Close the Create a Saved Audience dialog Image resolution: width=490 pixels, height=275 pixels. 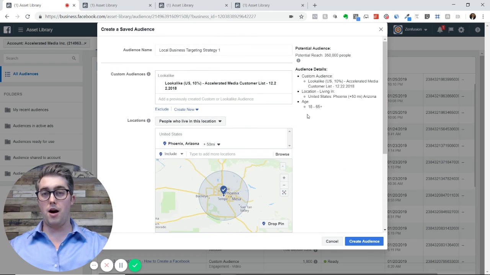[x=381, y=29]
